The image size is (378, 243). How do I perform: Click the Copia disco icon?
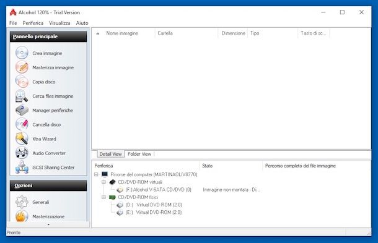[22, 82]
